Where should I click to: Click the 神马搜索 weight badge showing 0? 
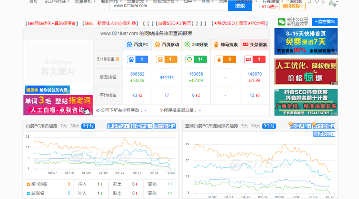[225, 60]
